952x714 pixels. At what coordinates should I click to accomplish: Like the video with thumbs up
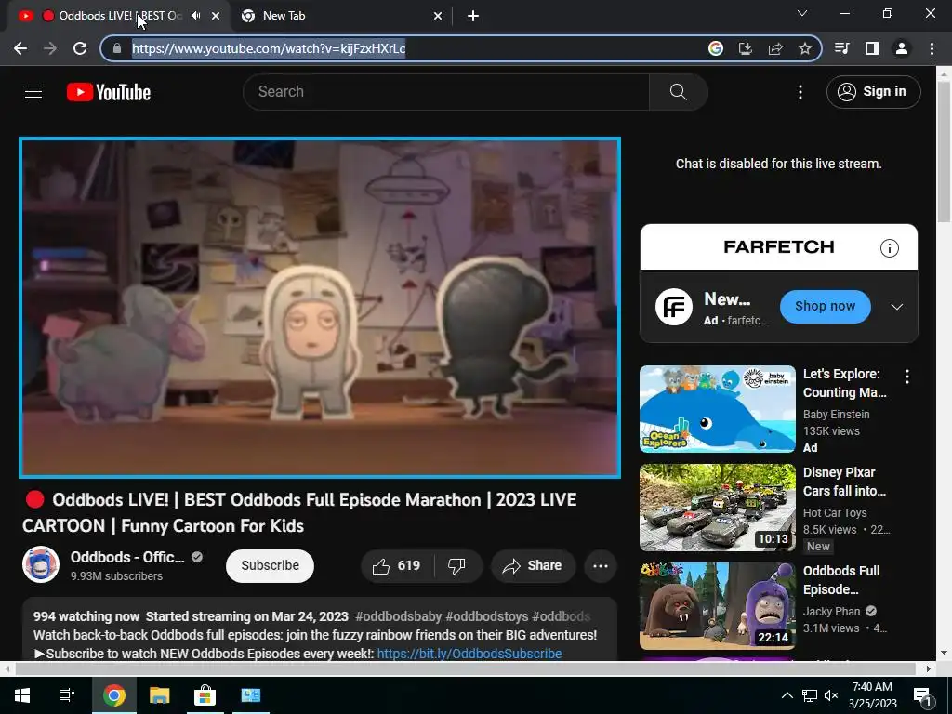point(398,566)
